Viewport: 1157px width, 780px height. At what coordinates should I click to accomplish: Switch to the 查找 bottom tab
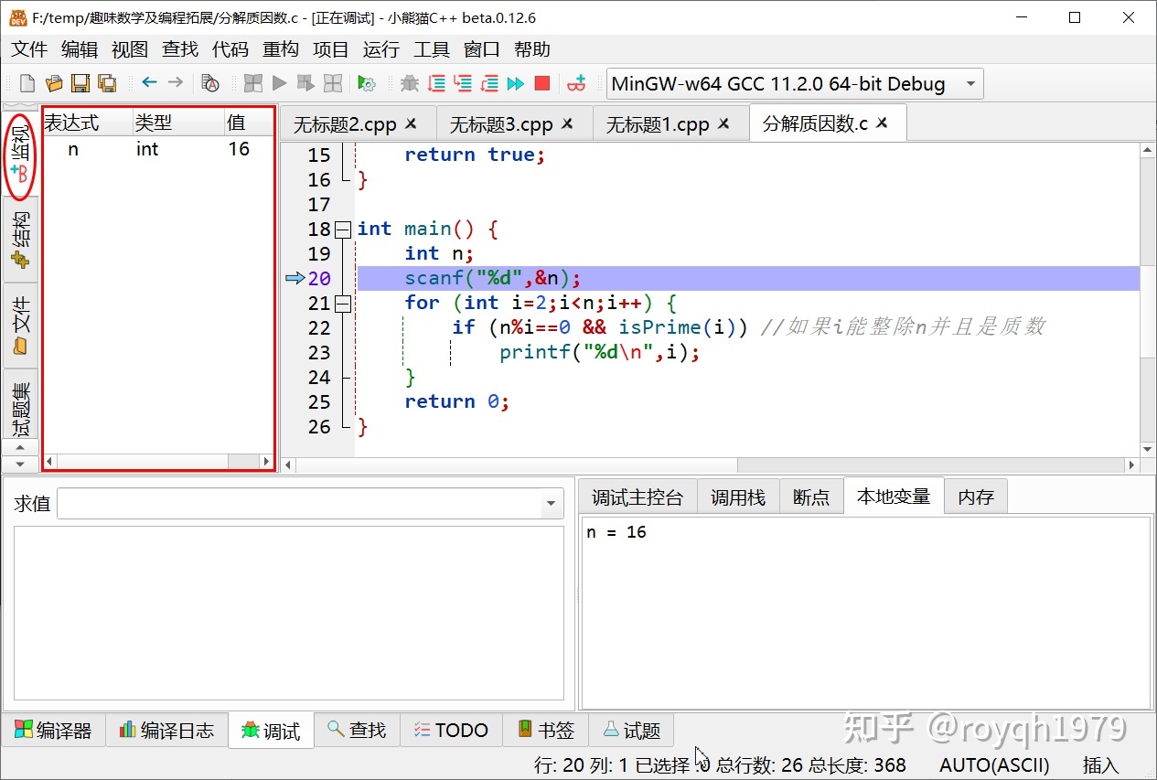357,731
